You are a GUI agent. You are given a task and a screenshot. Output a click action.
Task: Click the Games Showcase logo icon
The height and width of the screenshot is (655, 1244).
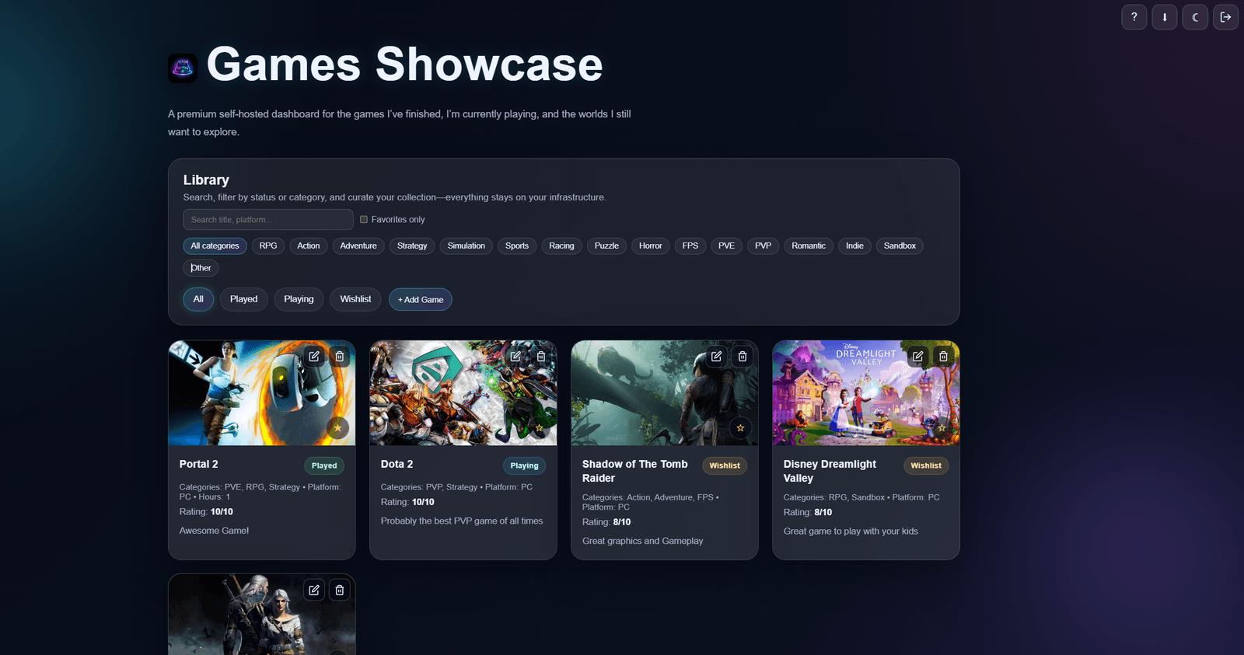coord(183,68)
